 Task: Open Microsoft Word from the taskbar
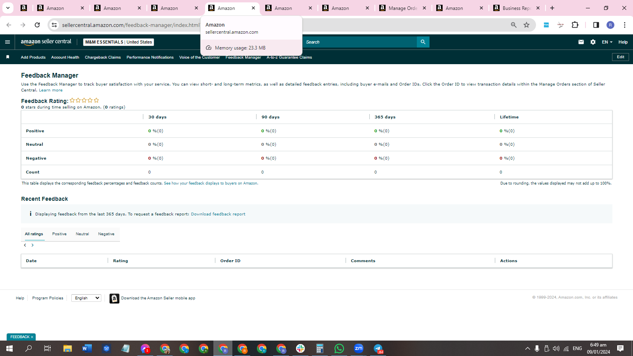[87, 348]
